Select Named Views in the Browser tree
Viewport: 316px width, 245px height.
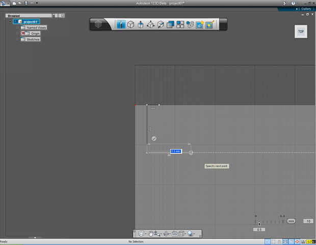(x=34, y=27)
